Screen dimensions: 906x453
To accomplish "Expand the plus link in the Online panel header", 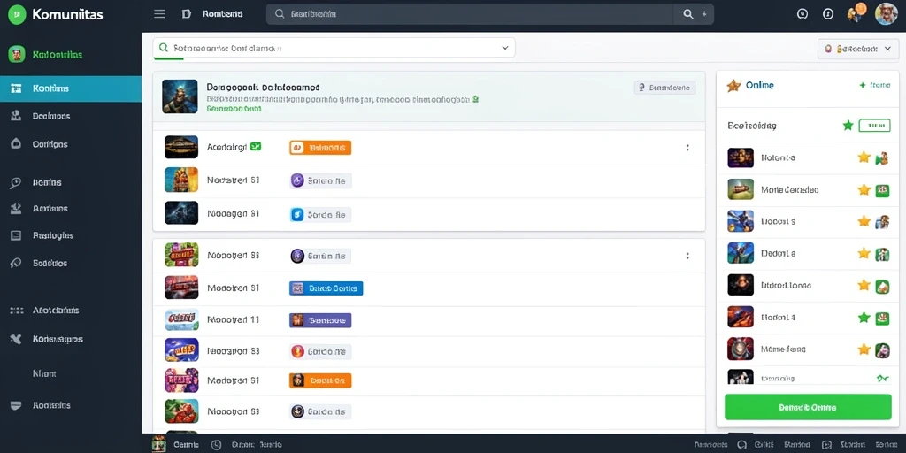I will pos(875,85).
